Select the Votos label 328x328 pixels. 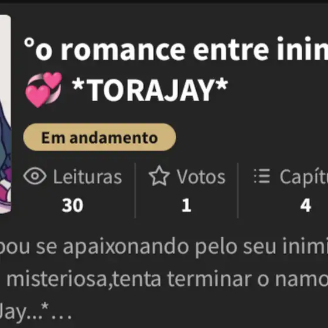tap(201, 177)
